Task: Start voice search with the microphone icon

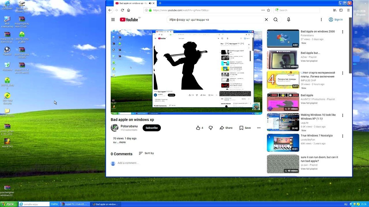Action: [x=289, y=20]
